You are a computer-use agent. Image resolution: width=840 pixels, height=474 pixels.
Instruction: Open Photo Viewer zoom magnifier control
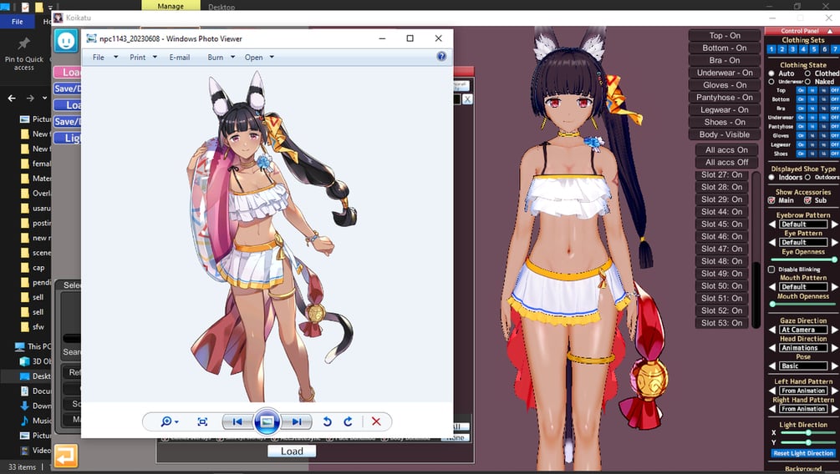coord(169,421)
